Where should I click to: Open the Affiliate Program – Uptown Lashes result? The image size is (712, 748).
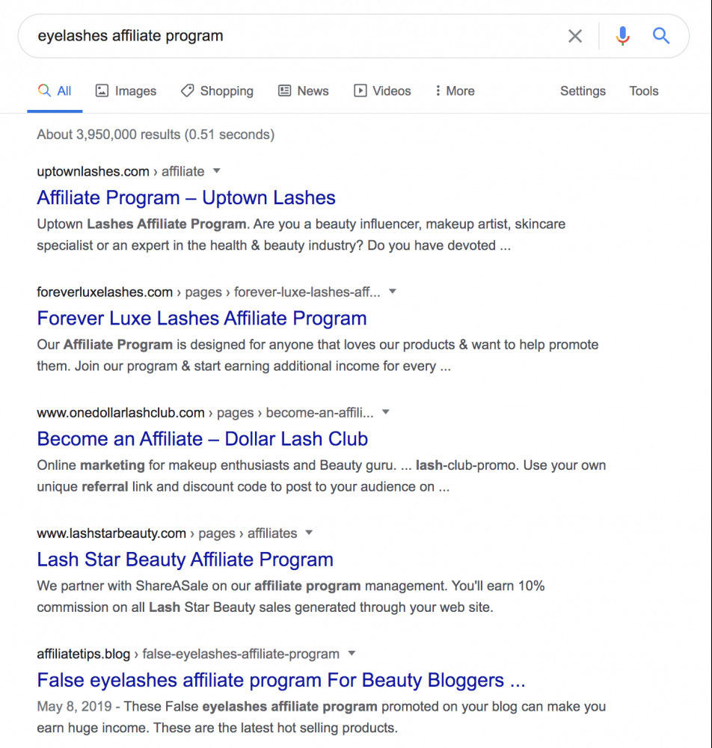pos(186,198)
